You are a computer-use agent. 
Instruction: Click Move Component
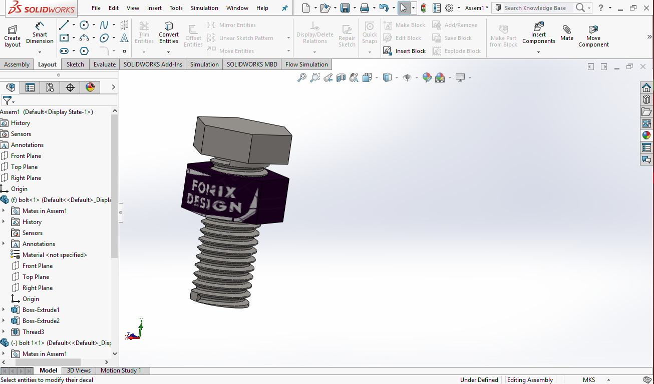click(593, 36)
